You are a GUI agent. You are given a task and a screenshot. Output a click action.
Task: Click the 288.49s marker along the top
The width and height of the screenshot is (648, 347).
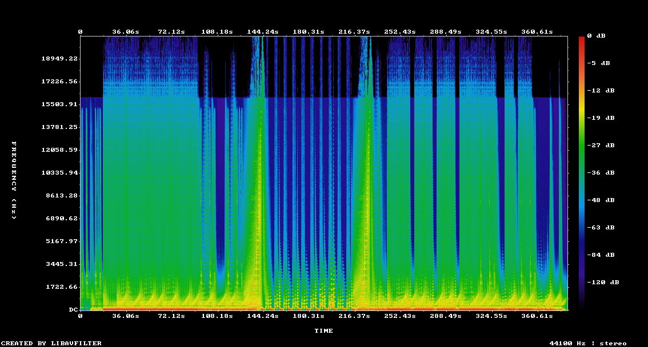tap(445, 32)
